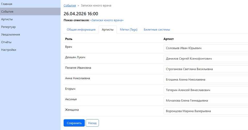Open Отчёты in the sidebar
This screenshot has height=130, width=248.
coord(6,42)
